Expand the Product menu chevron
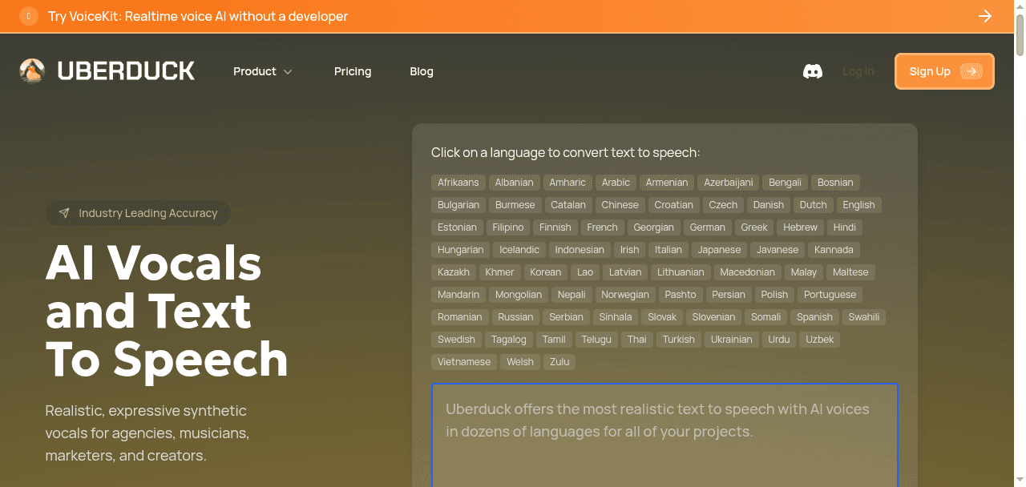The width and height of the screenshot is (1026, 487). coord(288,71)
